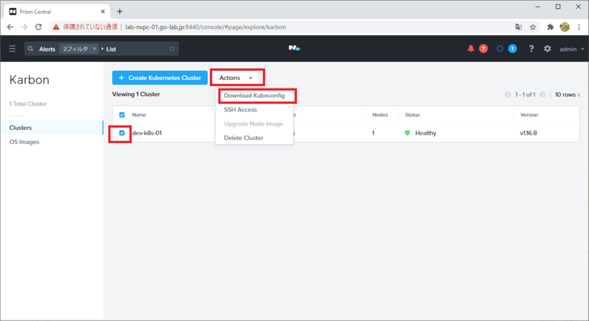This screenshot has width=589, height=321.
Task: Open the hamburger main menu
Action: tap(12, 49)
